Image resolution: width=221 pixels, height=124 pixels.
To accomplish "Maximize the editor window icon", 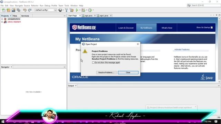I will [220, 15].
